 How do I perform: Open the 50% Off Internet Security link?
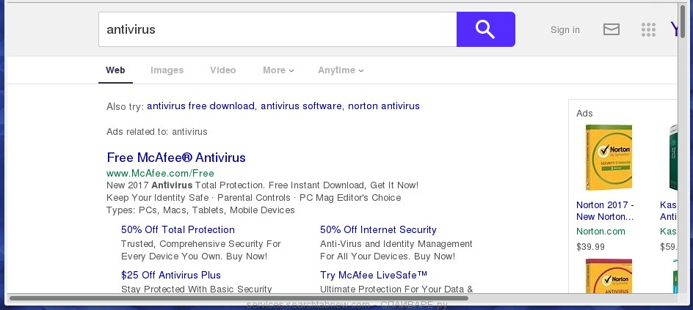click(x=378, y=230)
